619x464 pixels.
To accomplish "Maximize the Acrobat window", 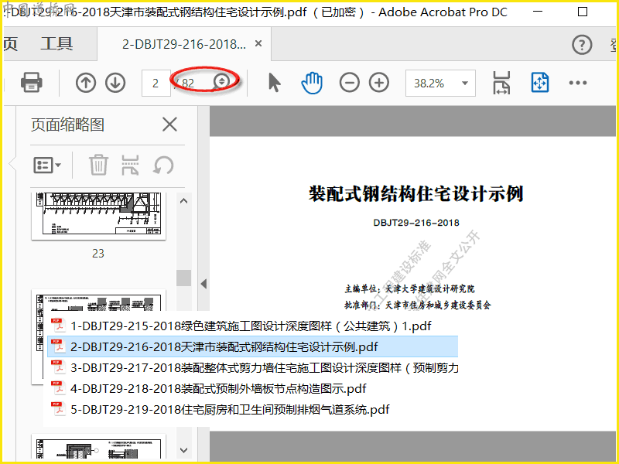I will point(583,12).
